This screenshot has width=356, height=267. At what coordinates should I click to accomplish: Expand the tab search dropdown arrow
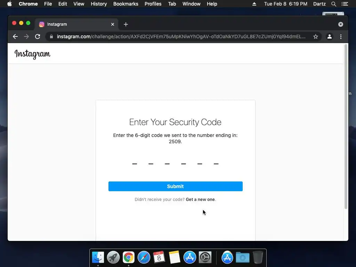[341, 24]
